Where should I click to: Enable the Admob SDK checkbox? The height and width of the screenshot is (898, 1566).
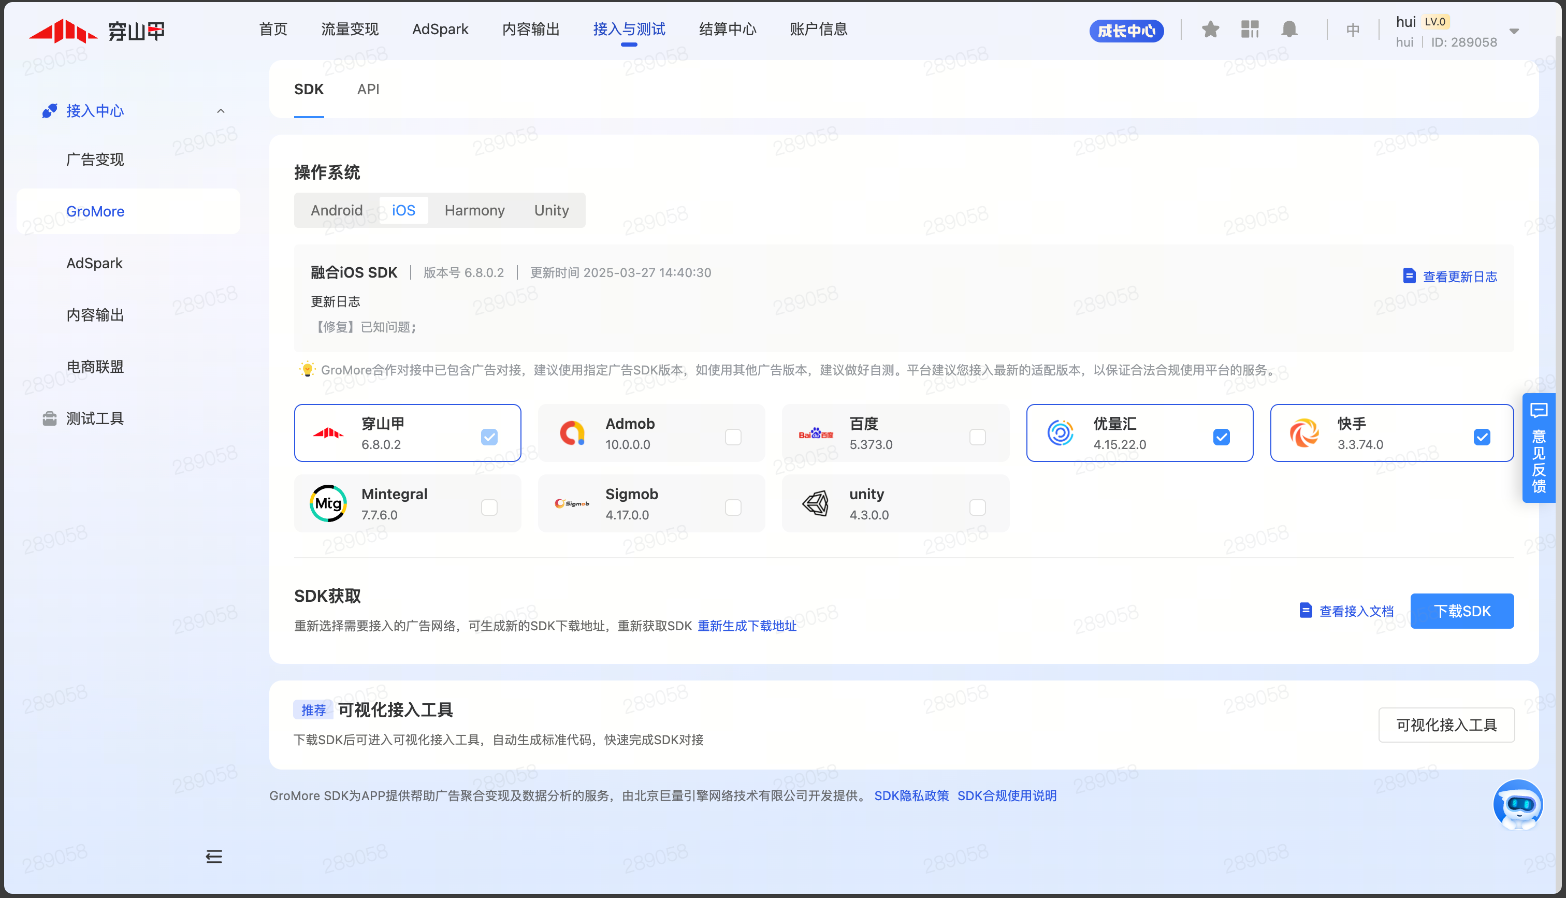[733, 437]
